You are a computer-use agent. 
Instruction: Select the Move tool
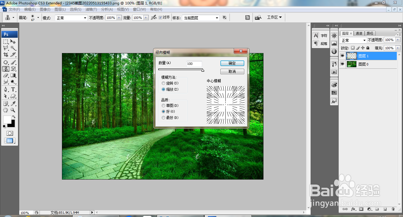point(13,42)
